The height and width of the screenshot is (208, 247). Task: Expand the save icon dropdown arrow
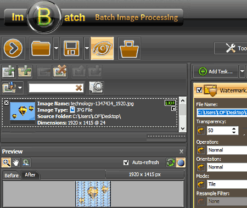click(87, 48)
